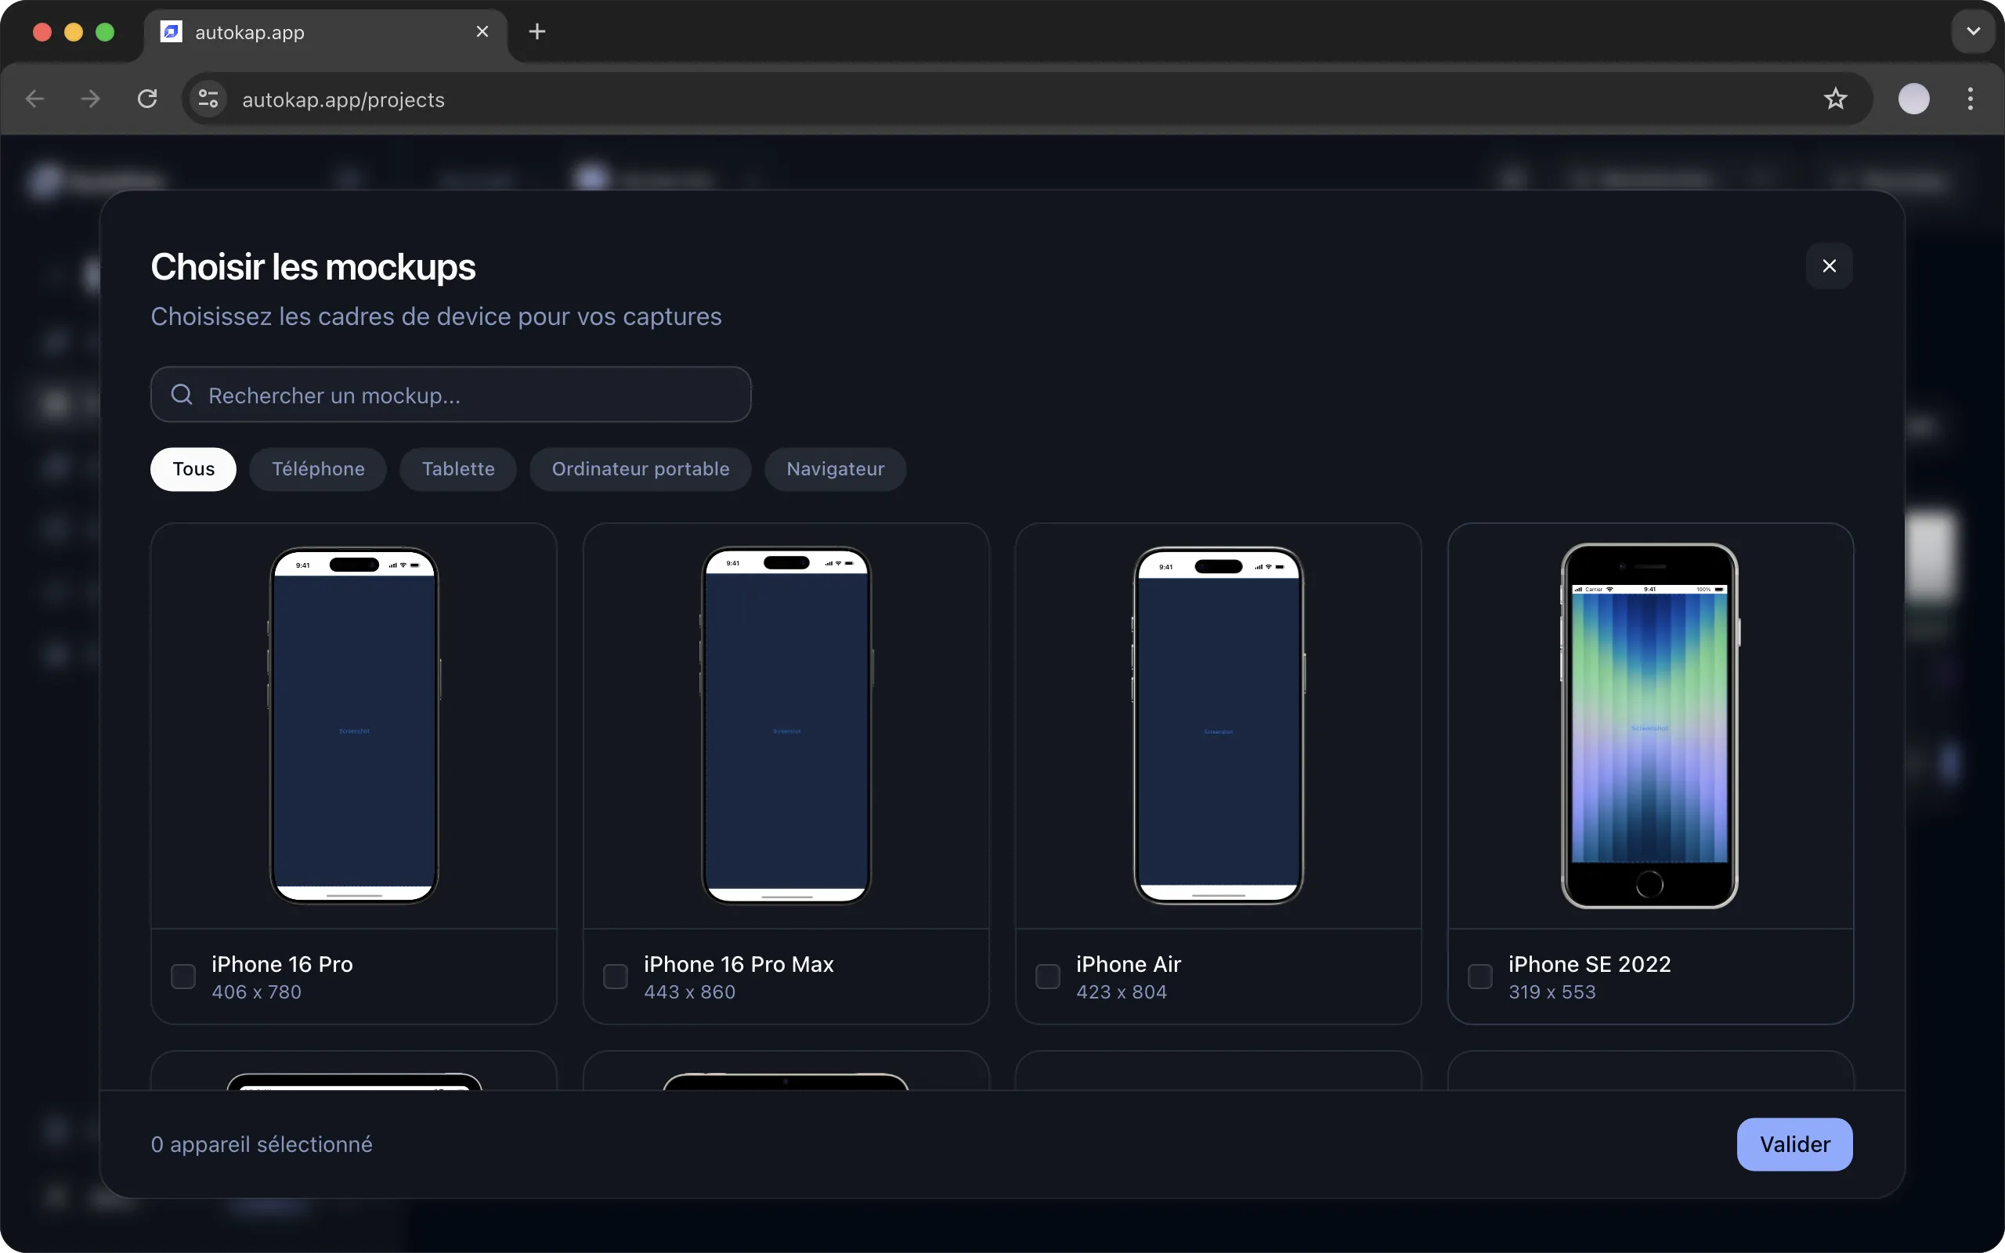Viewport: 2005px width, 1253px height.
Task: Filter mockups by Ordinateur portable
Action: [x=641, y=468]
